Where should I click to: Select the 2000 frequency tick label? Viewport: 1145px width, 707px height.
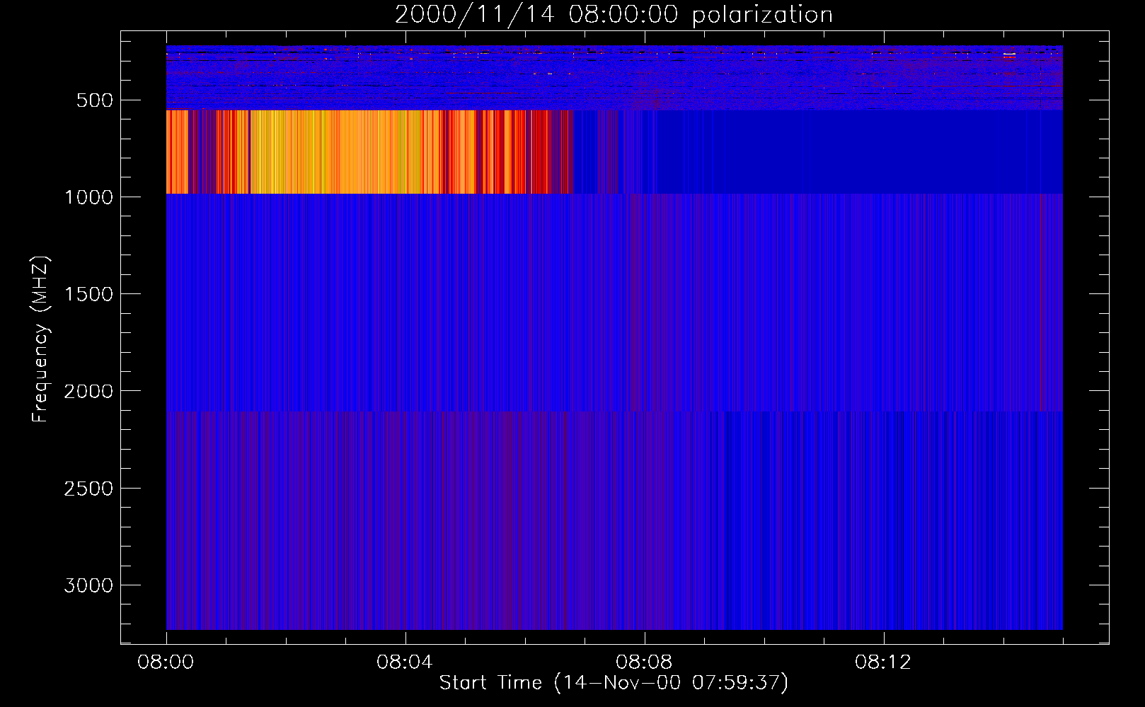pos(88,391)
